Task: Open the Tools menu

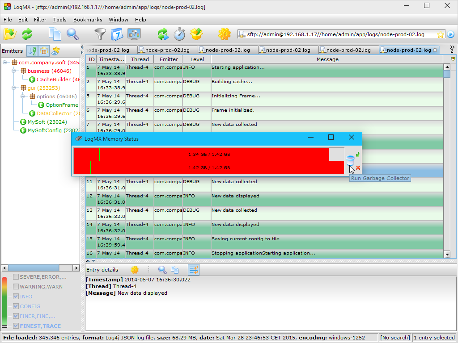Action: coord(59,20)
